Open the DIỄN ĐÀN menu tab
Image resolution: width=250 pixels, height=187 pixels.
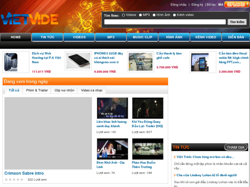point(236,37)
